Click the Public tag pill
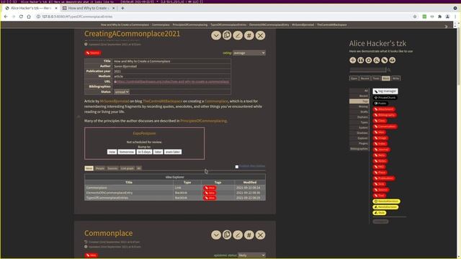 (x=380, y=104)
